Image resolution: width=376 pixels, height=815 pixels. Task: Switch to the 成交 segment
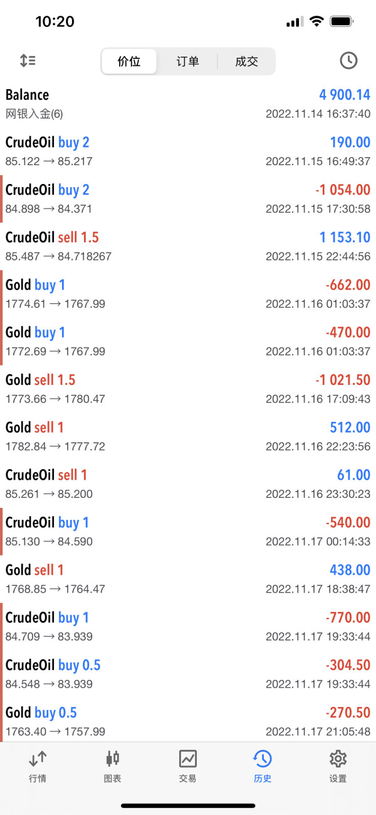tap(246, 62)
